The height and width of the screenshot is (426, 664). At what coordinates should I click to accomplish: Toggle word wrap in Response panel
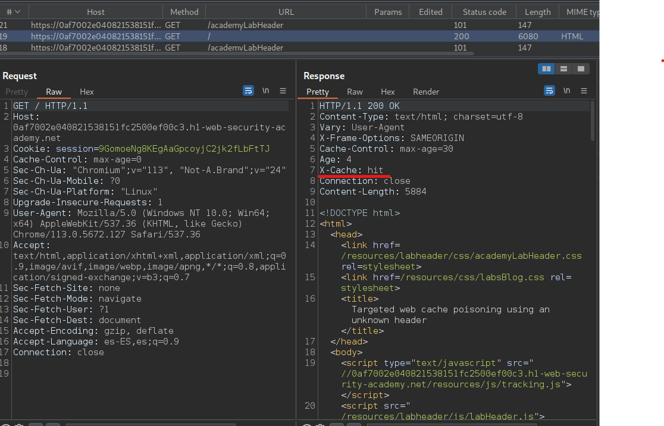tap(550, 91)
